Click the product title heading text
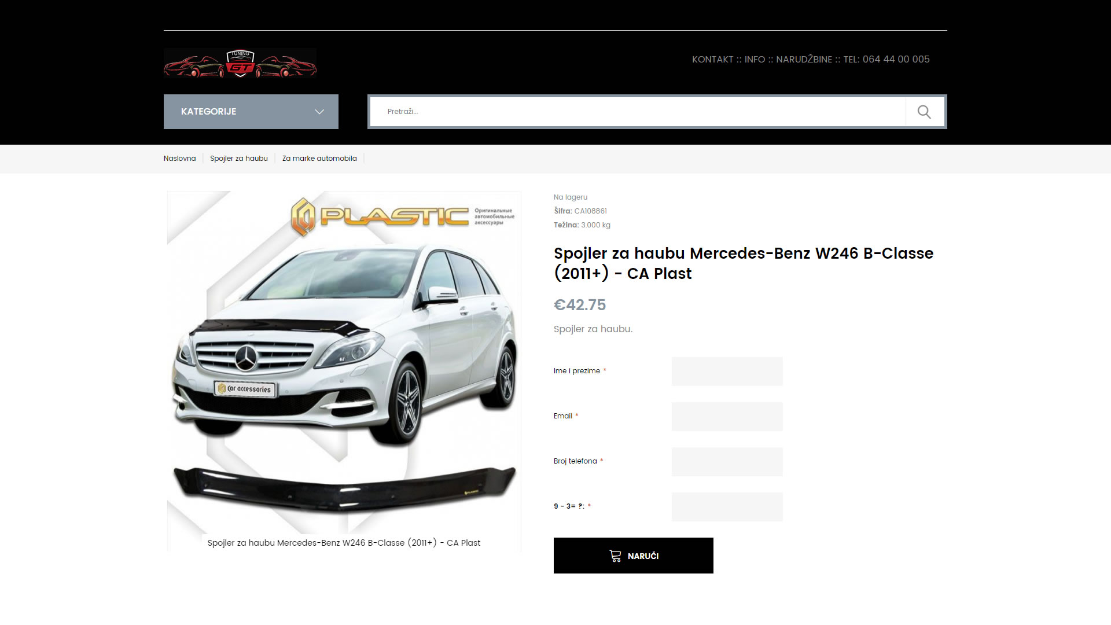Viewport: 1111px width, 625px height. tap(744, 263)
